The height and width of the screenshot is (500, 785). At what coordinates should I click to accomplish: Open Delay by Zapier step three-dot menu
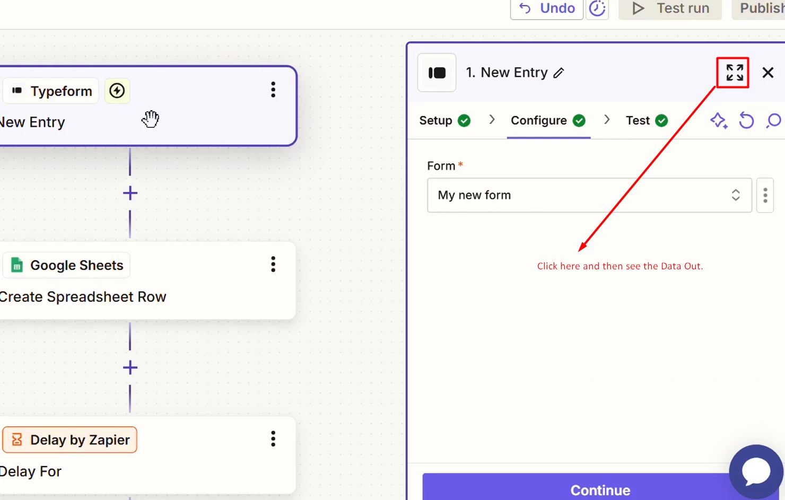tap(273, 438)
